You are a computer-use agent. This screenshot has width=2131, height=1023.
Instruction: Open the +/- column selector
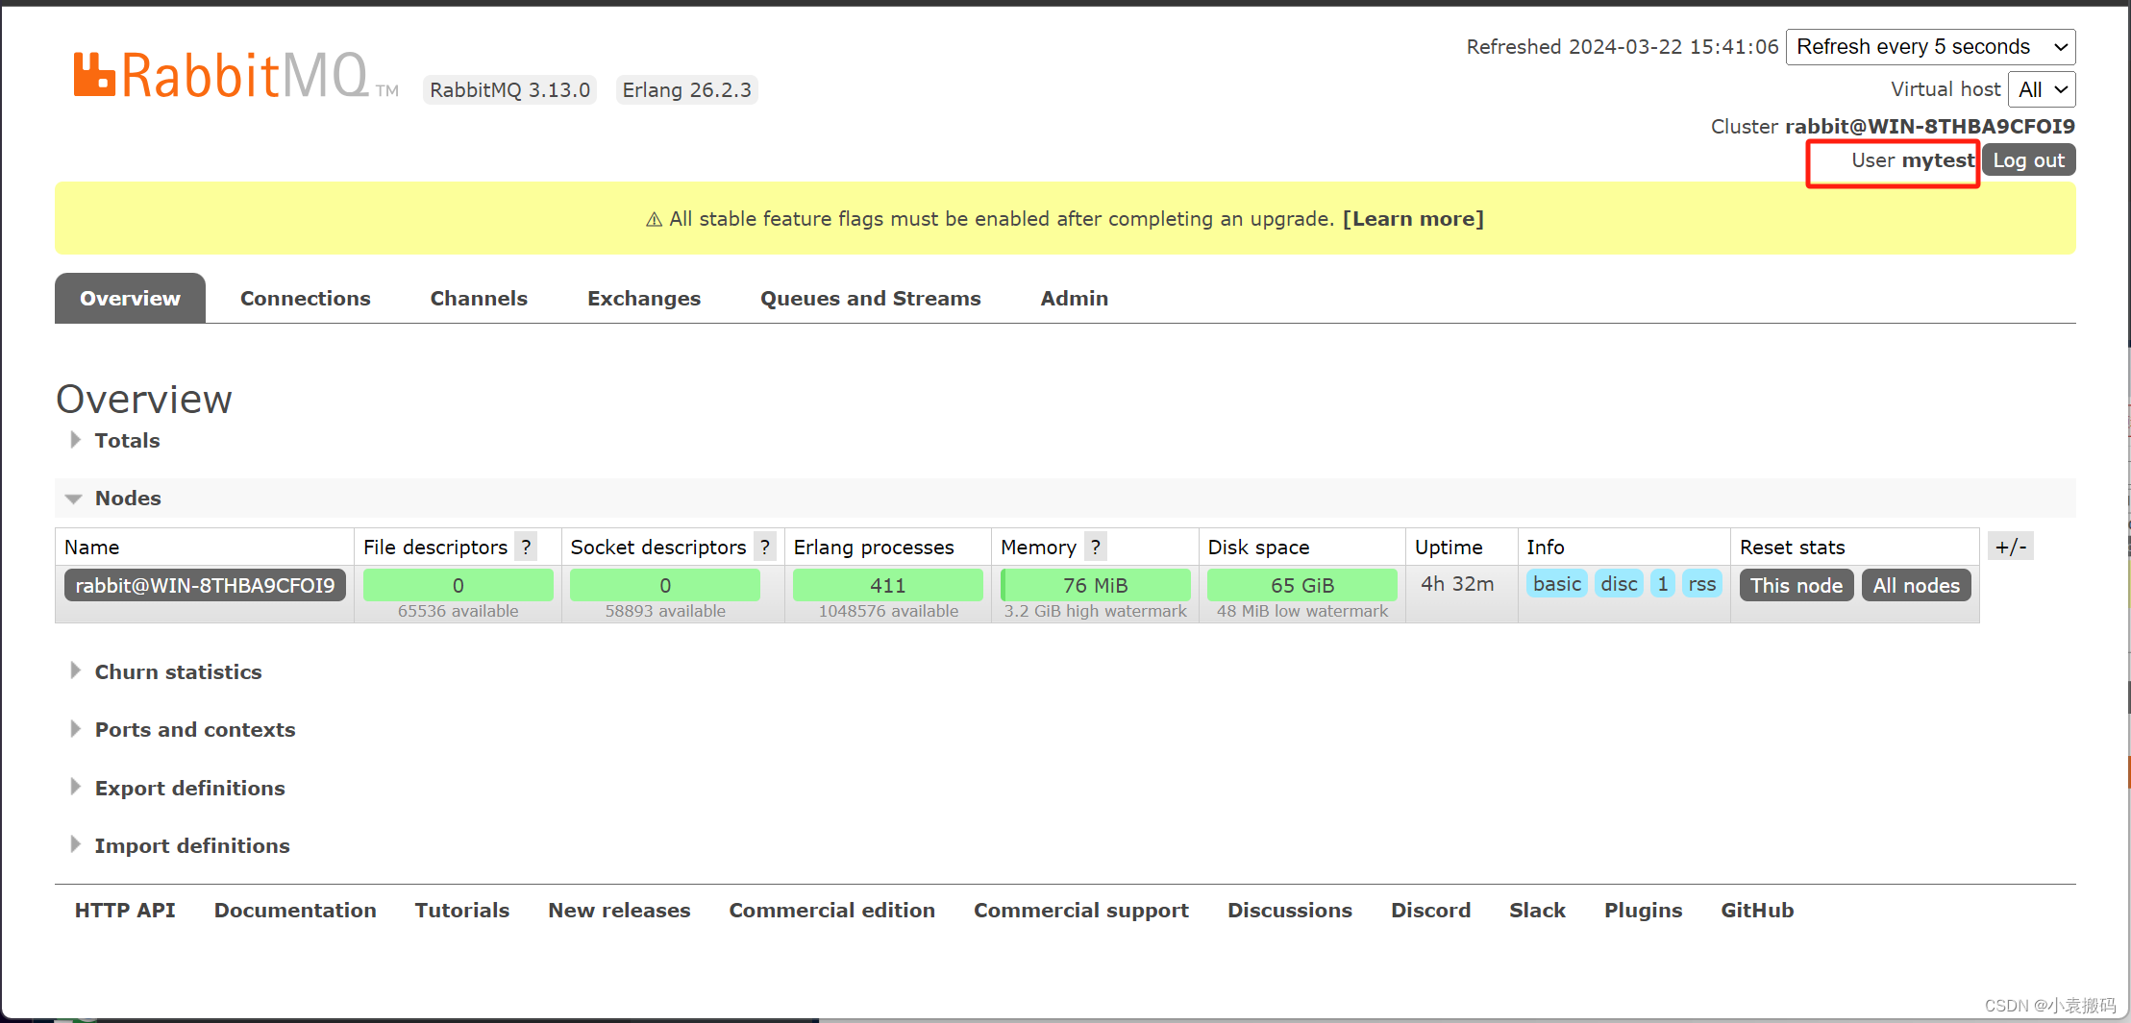click(2011, 546)
